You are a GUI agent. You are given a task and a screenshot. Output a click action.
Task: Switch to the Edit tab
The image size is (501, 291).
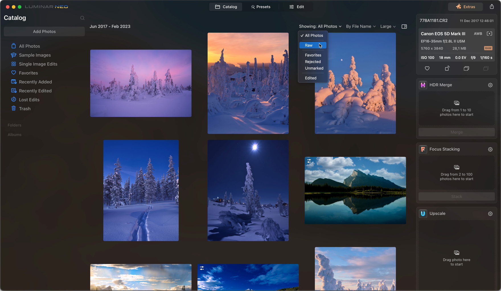point(297,7)
